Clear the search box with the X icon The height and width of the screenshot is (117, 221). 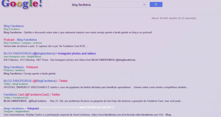pos(144,5)
